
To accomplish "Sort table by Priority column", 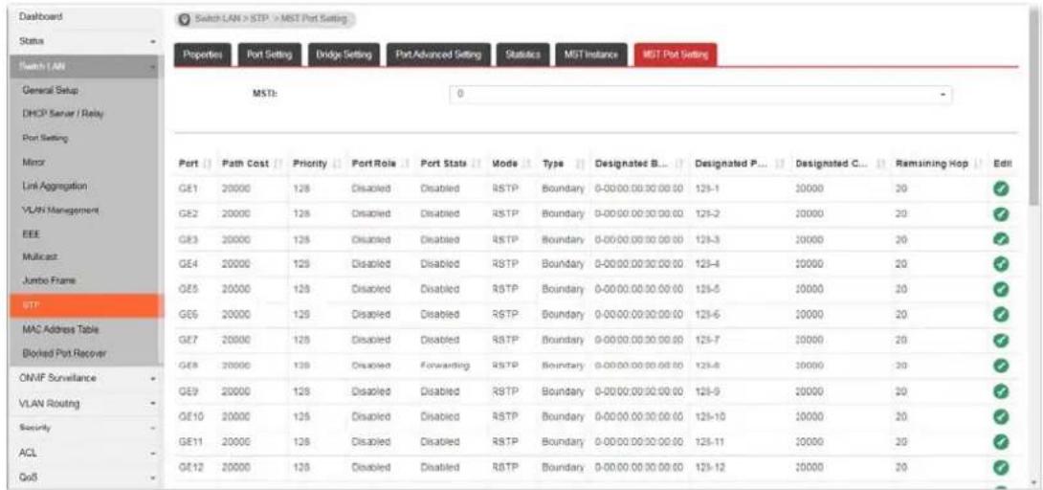I will pyautogui.click(x=317, y=164).
